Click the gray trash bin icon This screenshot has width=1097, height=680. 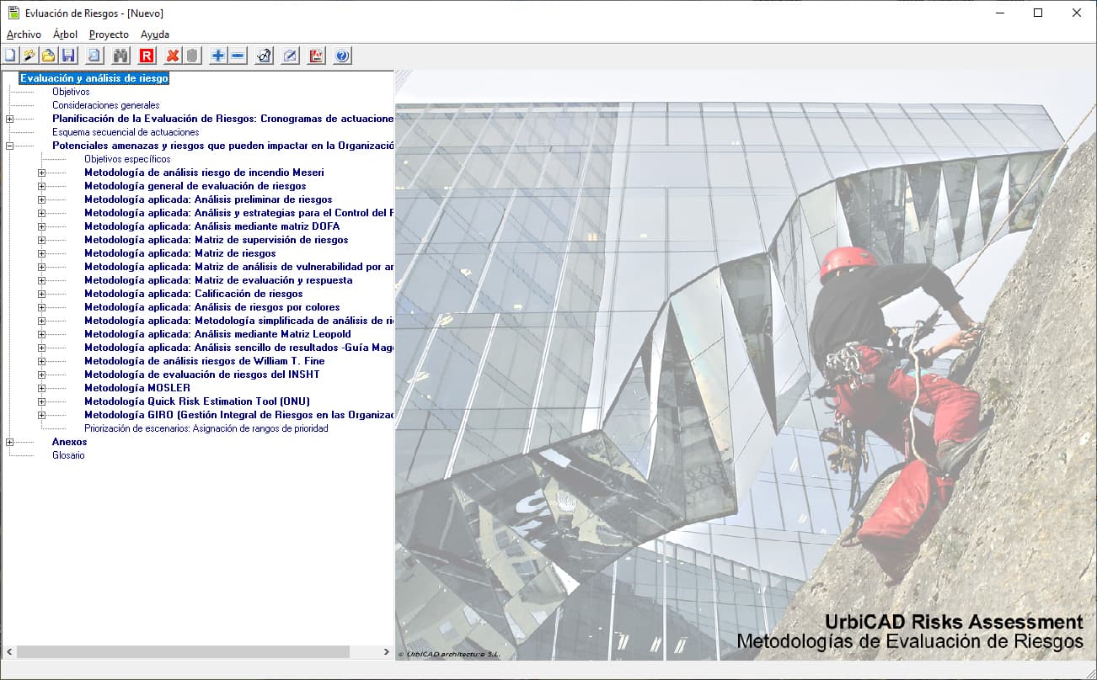coord(192,56)
